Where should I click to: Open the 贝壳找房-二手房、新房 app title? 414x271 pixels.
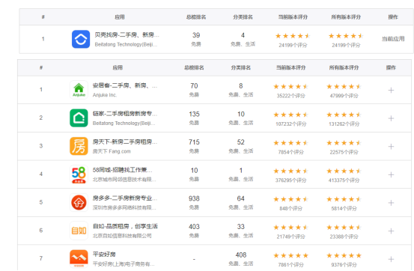click(x=127, y=35)
